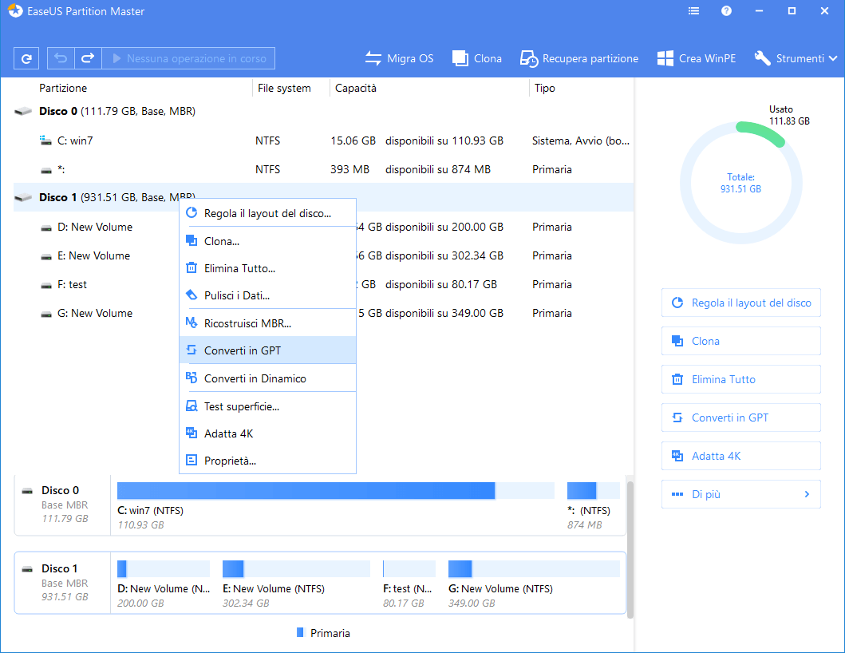Click the D: New Volume partition icon
The width and height of the screenshot is (845, 653).
point(46,228)
